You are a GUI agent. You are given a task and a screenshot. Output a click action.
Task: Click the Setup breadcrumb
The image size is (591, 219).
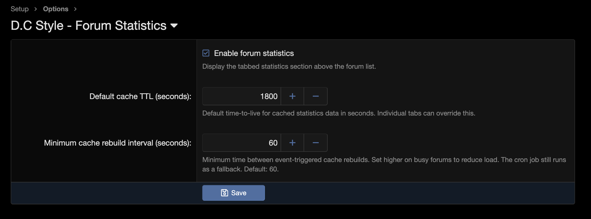pos(19,9)
